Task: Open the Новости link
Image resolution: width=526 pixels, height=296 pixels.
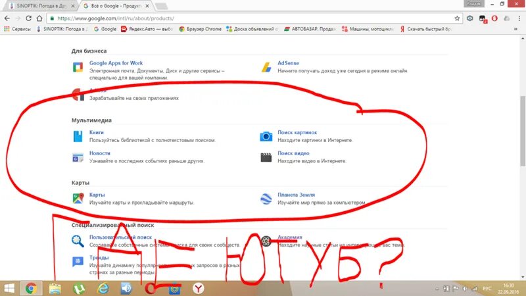Action: coord(100,153)
